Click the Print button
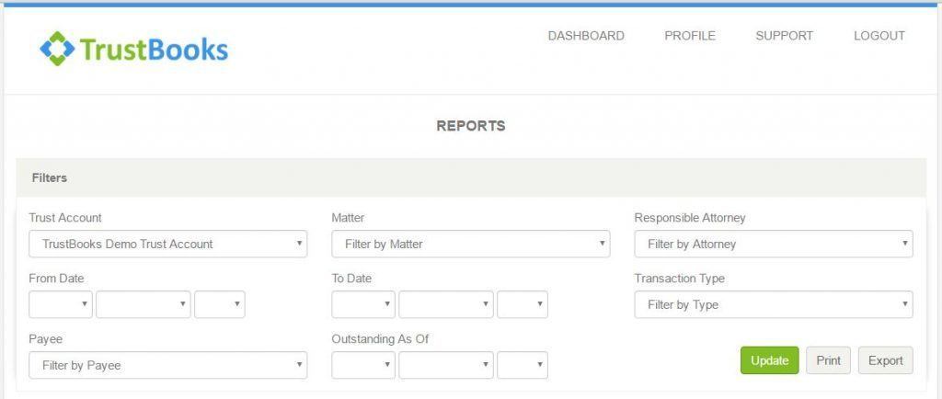Viewport: 942px width, 399px height. [828, 360]
